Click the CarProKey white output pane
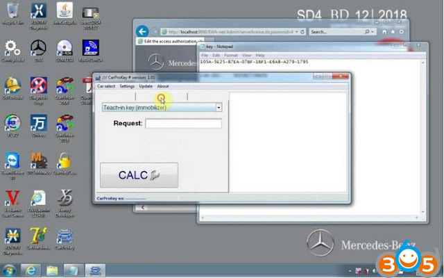The width and height of the screenshot is (444, 278). click(288, 142)
